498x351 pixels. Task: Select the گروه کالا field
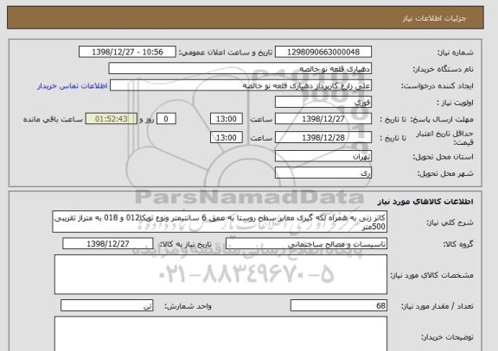(x=306, y=244)
